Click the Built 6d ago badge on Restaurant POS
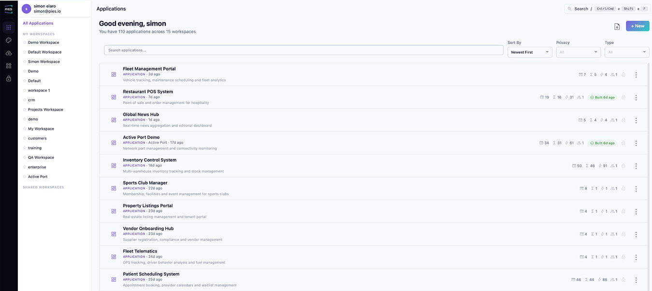 point(602,97)
